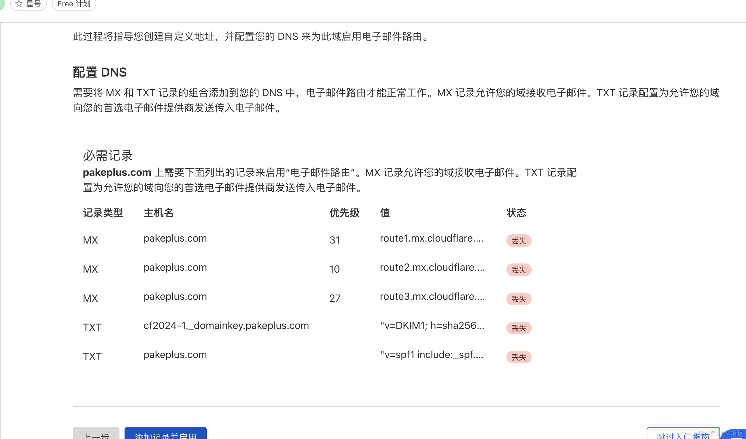The image size is (746, 439).
Task: Click the route3.mx.cloudflare value
Action: [432, 296]
